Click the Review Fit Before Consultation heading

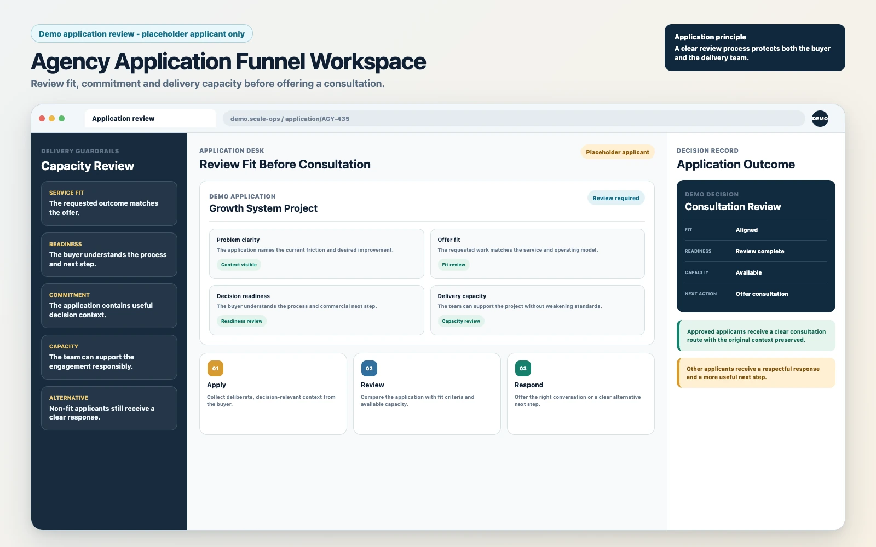(x=285, y=165)
